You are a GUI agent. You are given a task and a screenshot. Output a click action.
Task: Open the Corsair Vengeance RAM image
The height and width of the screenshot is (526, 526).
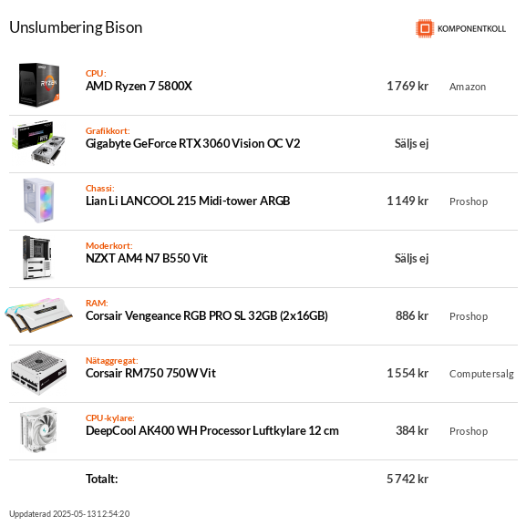tap(39, 315)
